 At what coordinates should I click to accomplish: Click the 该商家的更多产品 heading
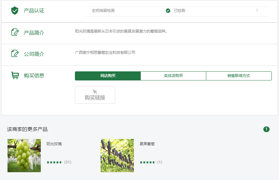pos(27,129)
